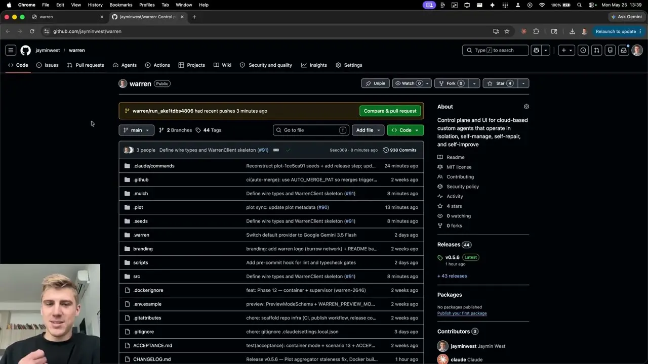Screen dimensions: 648x364
Task: Open Chrome extensions puzzle icon
Action: (x=536, y=31)
